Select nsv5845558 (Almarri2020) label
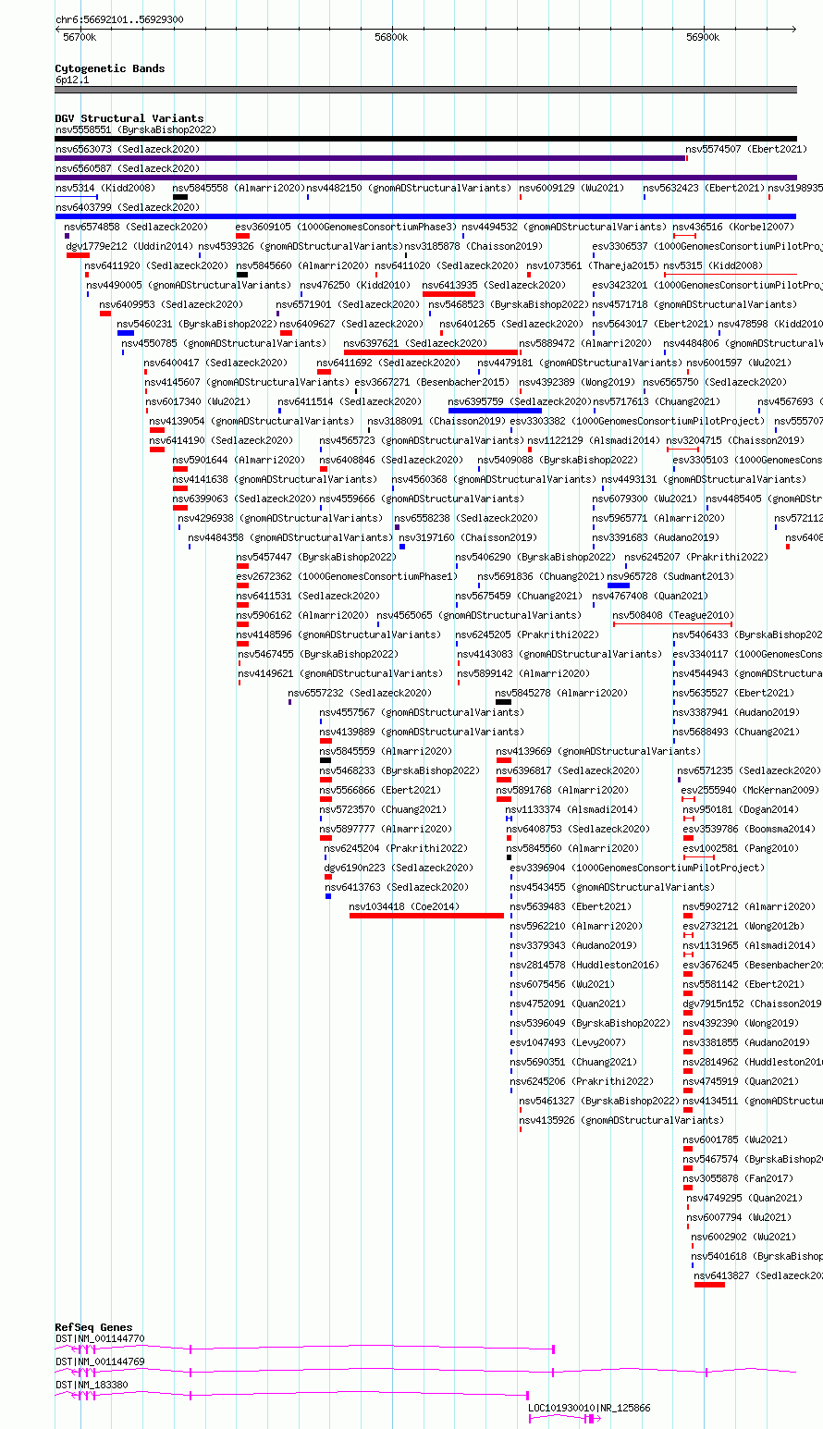 tap(239, 188)
